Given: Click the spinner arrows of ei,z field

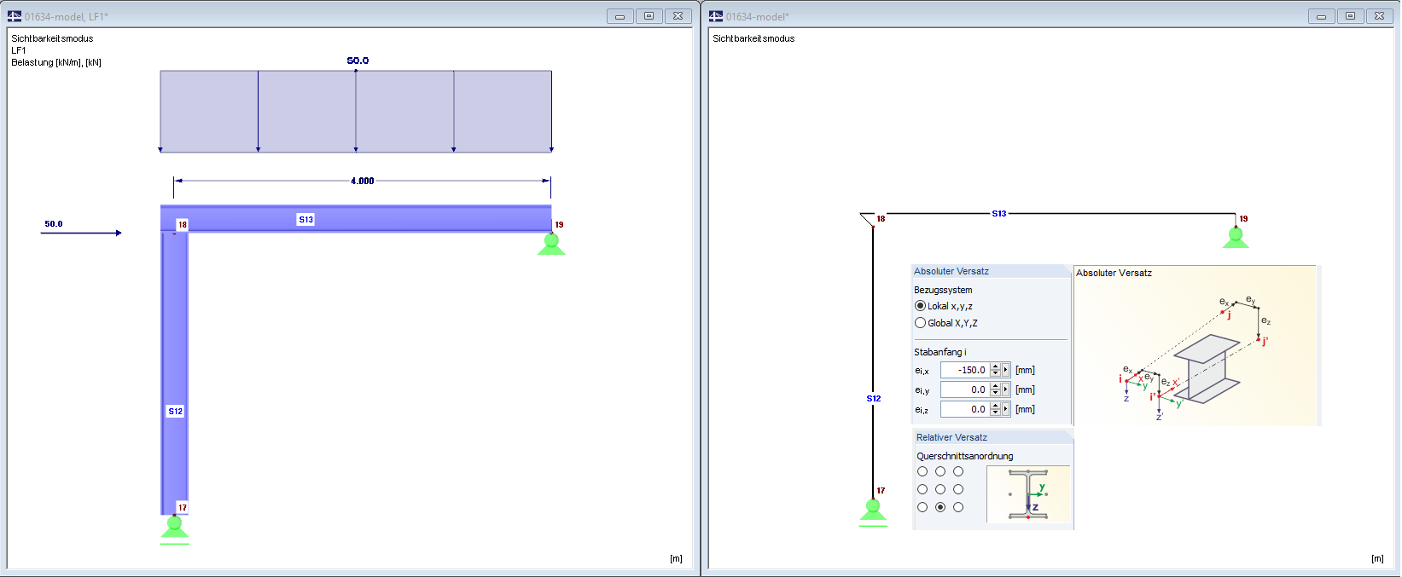Looking at the screenshot, I should tap(995, 409).
